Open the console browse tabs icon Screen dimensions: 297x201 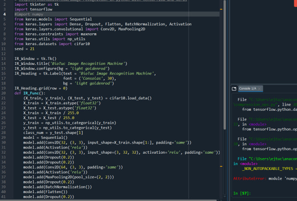point(234,89)
